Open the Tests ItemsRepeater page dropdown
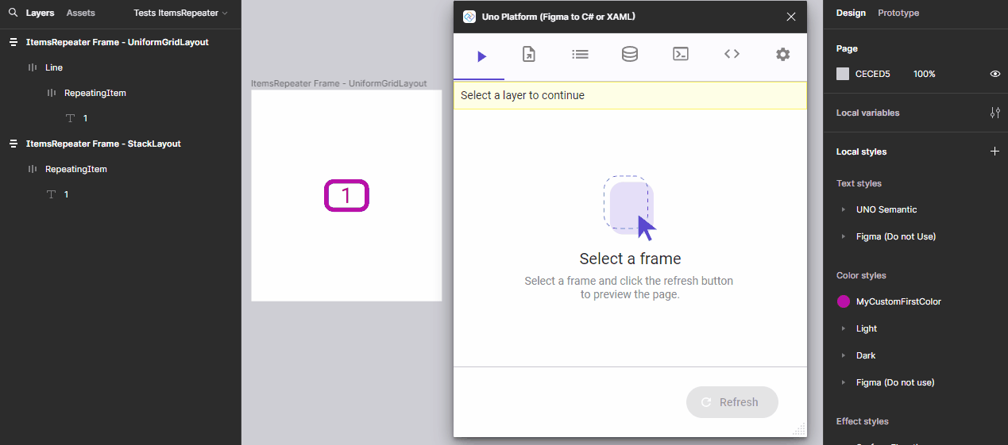This screenshot has width=1008, height=445. pos(180,13)
